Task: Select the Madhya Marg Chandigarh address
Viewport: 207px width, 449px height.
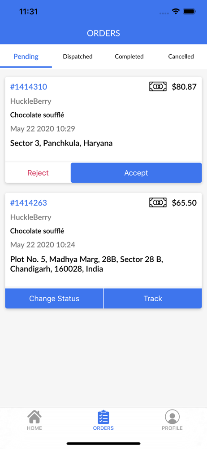Action: (x=86, y=264)
